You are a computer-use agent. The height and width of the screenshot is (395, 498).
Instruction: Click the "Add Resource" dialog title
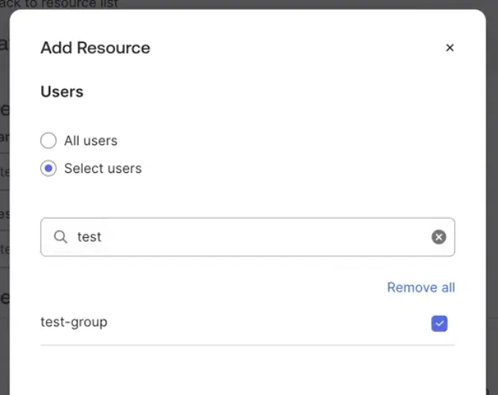coord(95,48)
